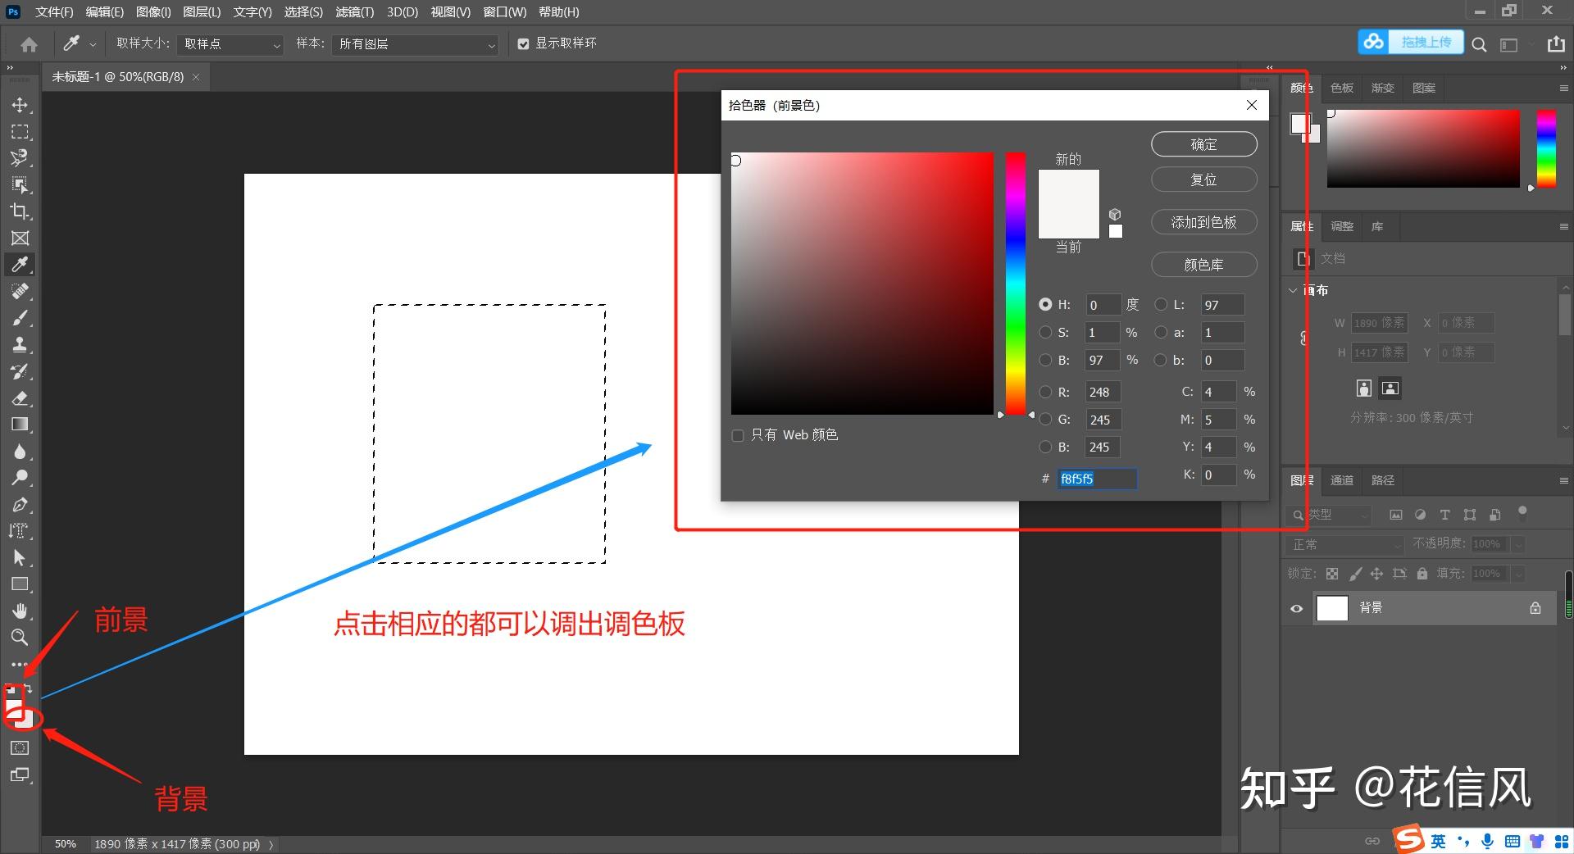Switch to the 通道 tab
Viewport: 1574px width, 854px height.
pyautogui.click(x=1342, y=480)
